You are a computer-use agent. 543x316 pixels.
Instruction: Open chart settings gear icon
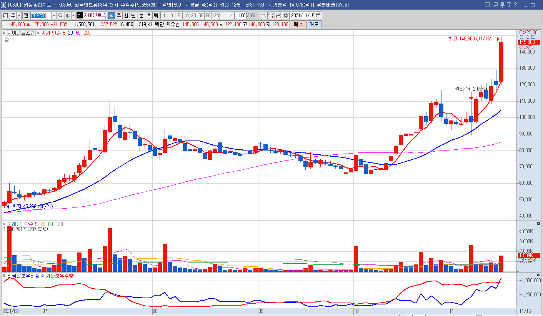[x=286, y=15]
